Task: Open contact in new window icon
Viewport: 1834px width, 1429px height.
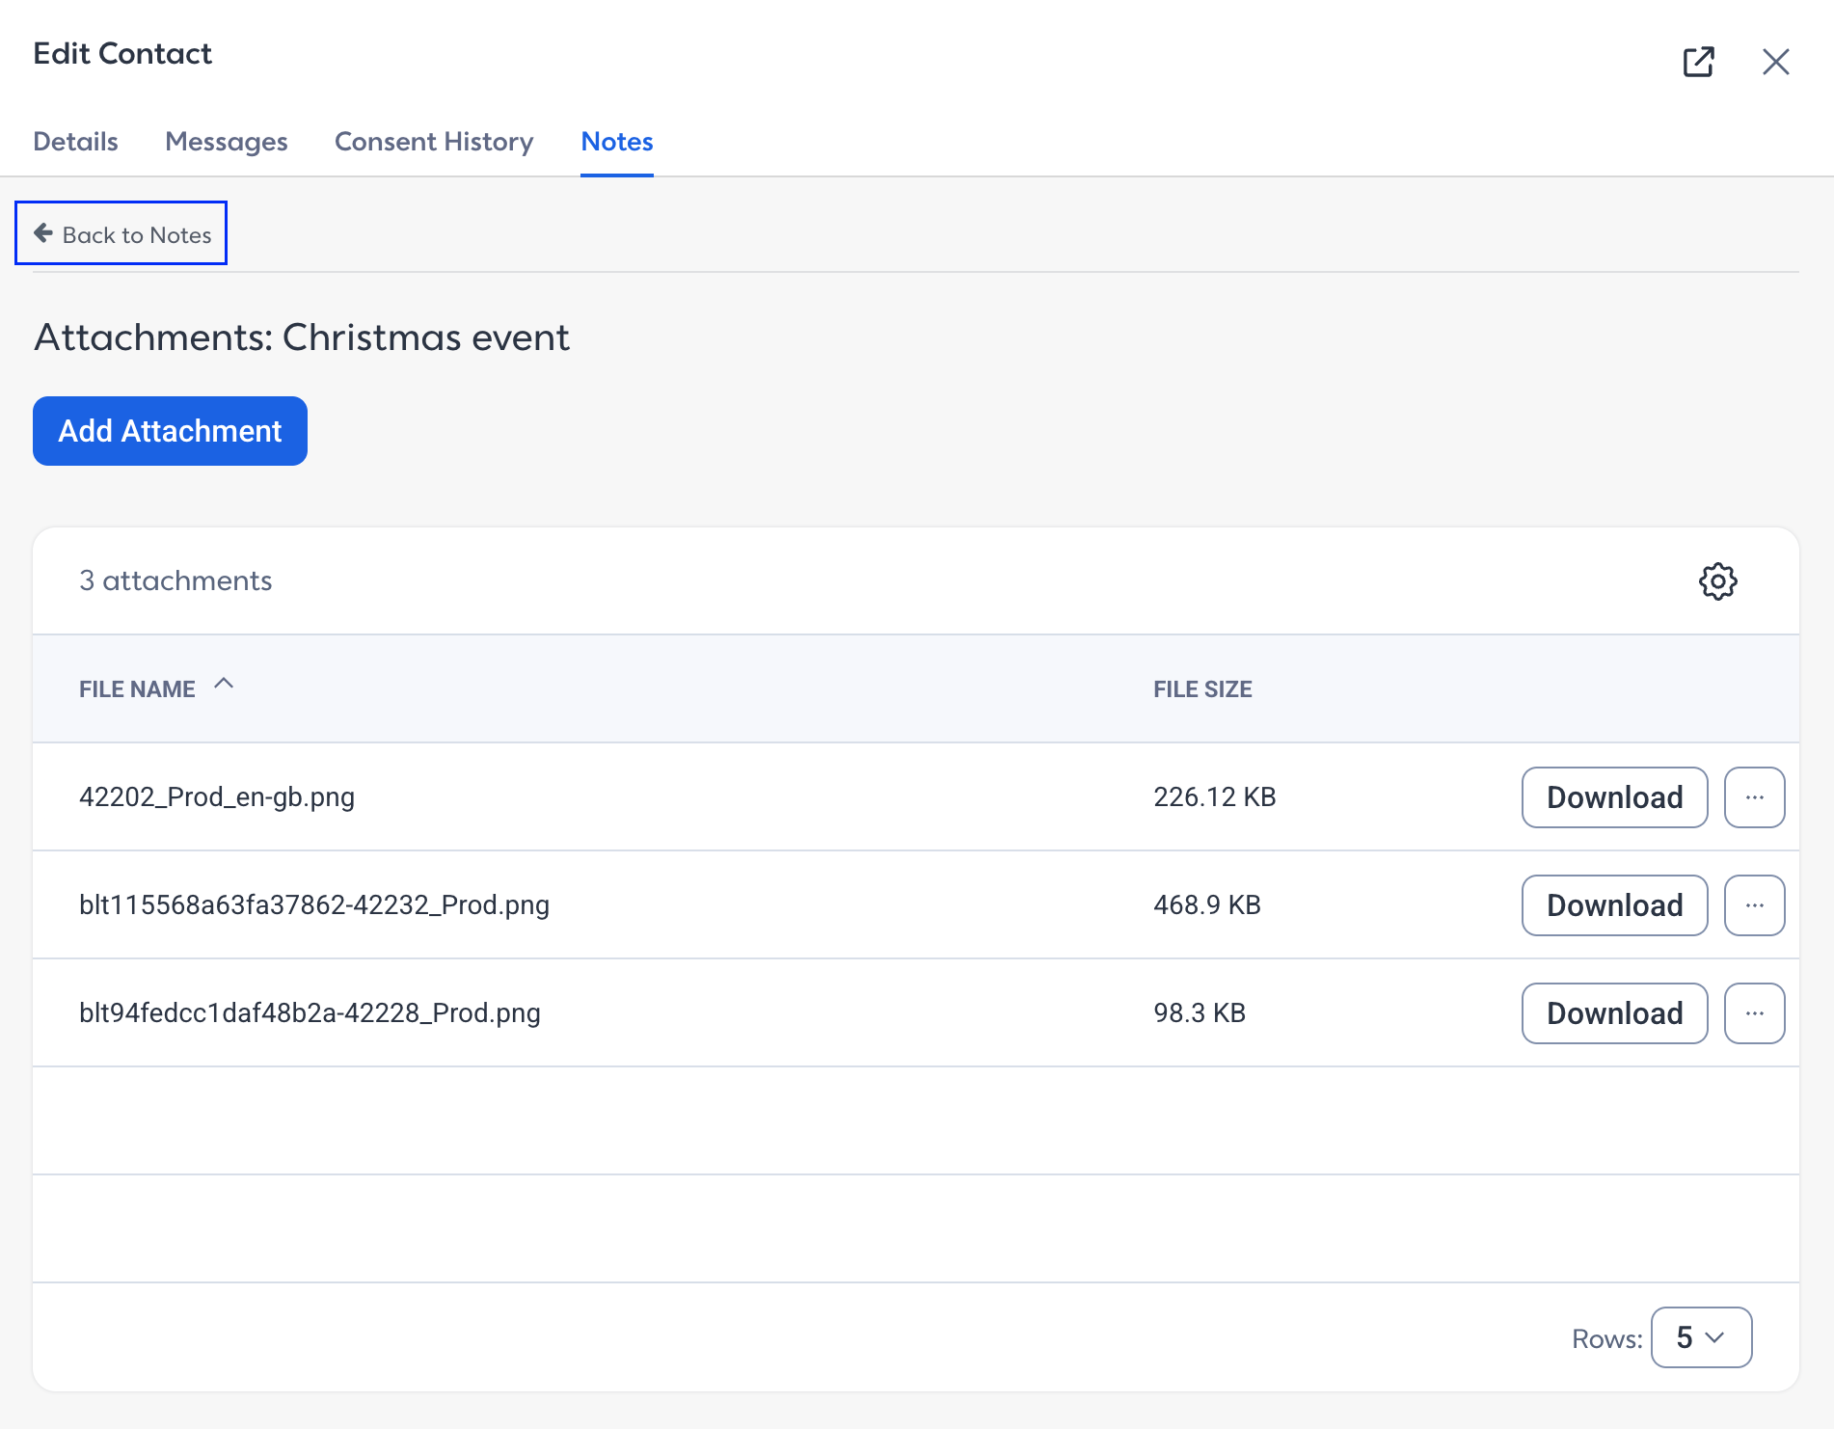Action: pos(1698,62)
